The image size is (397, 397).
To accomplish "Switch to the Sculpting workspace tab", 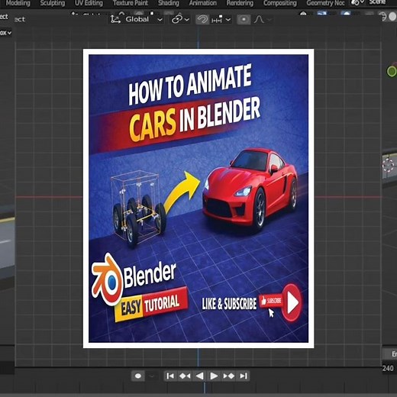I will point(53,3).
